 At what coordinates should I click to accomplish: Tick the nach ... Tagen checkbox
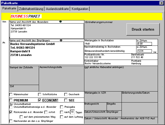(x=62, y=112)
